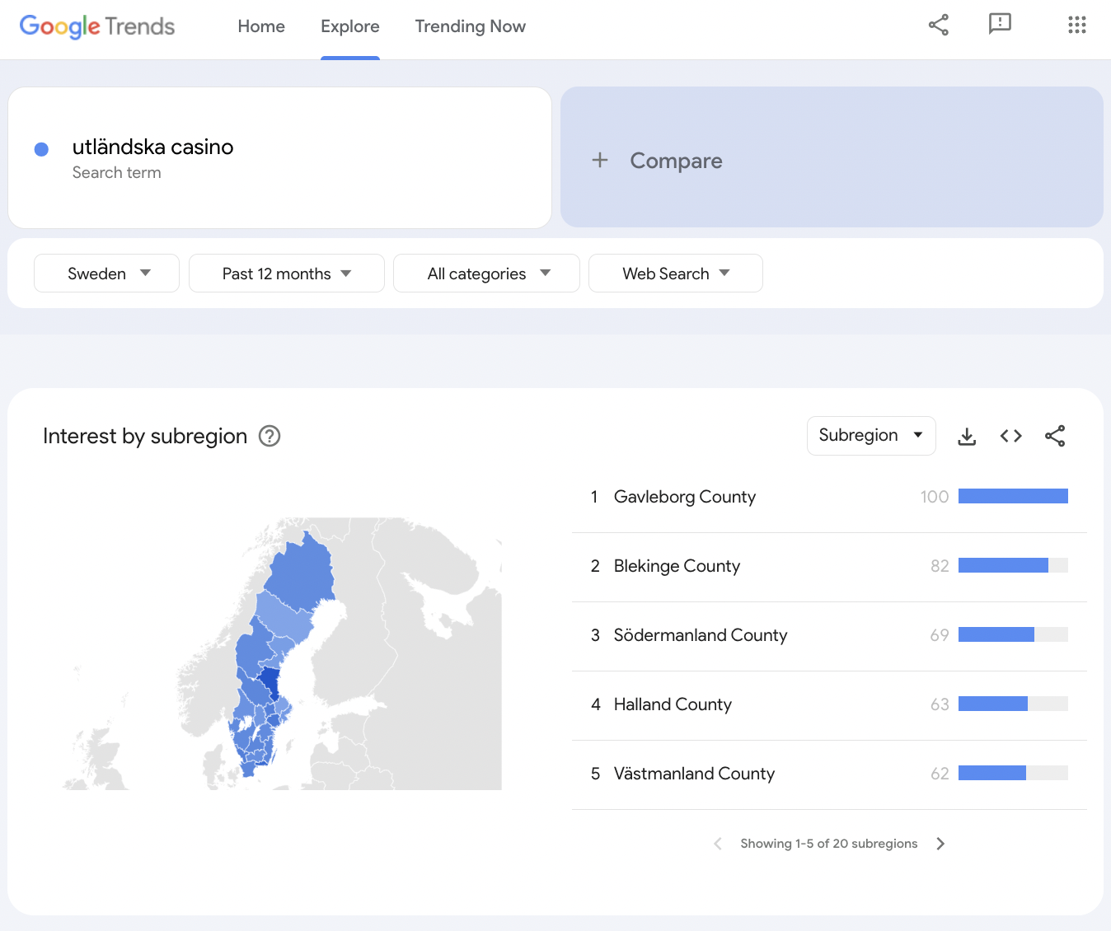
Task: Expand the Past 12 months time filter
Action: coord(286,274)
